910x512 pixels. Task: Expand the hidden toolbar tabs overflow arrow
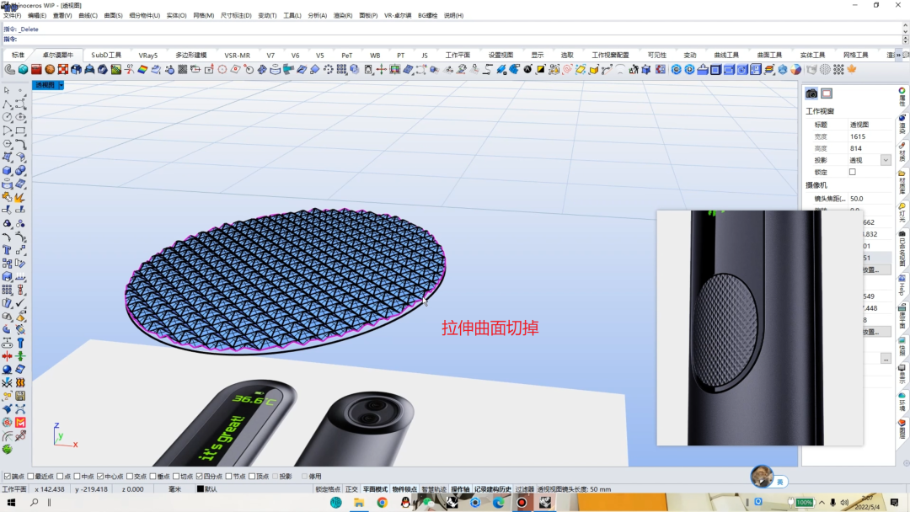pos(898,55)
